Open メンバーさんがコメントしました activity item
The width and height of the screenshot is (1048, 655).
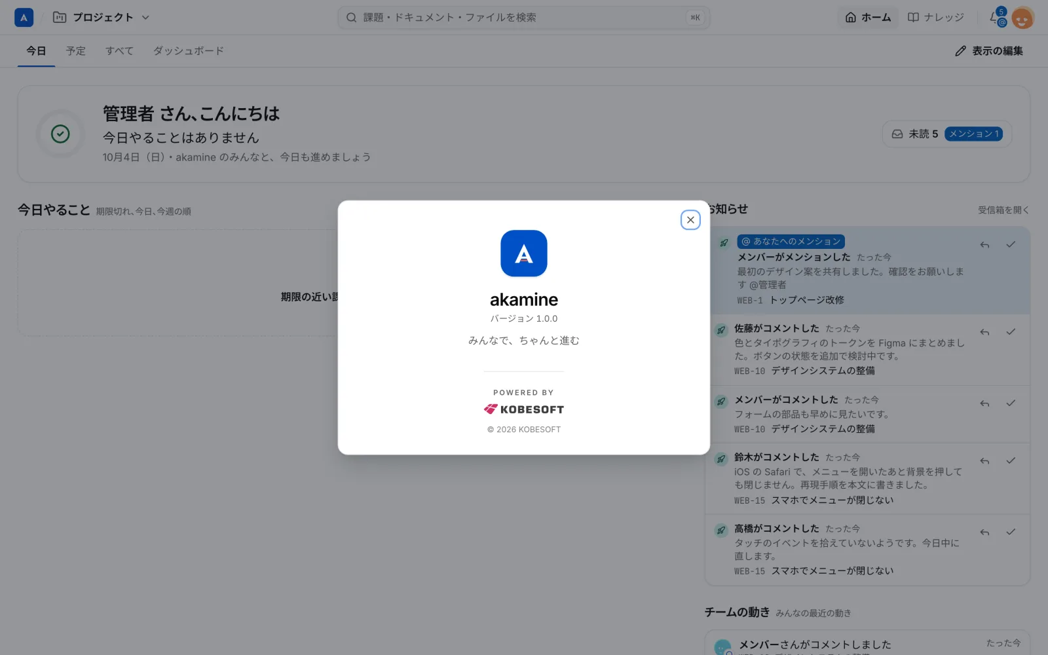pos(867,643)
